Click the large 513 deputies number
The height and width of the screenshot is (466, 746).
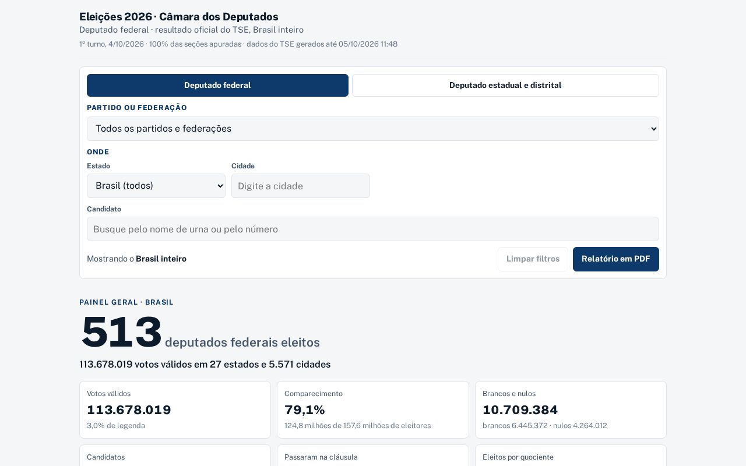click(121, 332)
